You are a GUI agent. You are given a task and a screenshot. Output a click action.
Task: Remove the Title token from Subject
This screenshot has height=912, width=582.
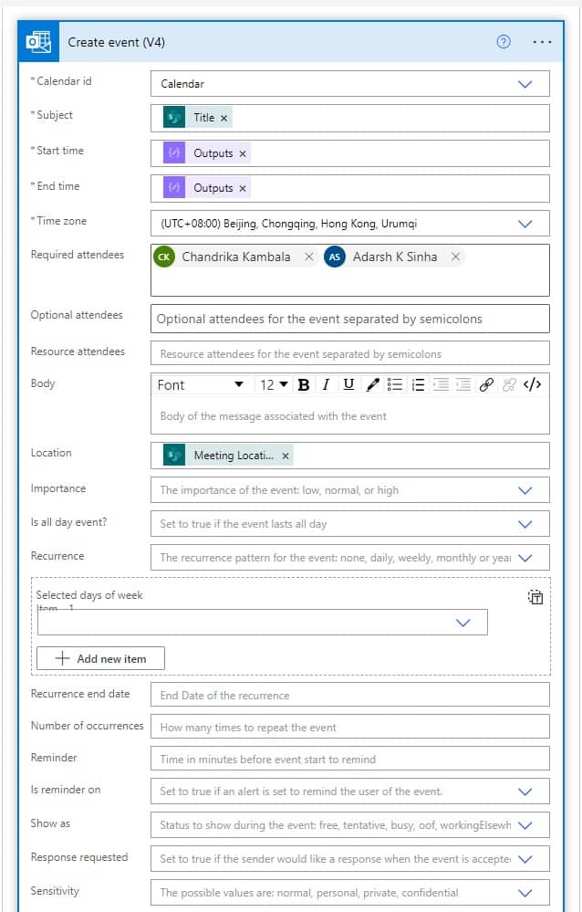click(223, 118)
